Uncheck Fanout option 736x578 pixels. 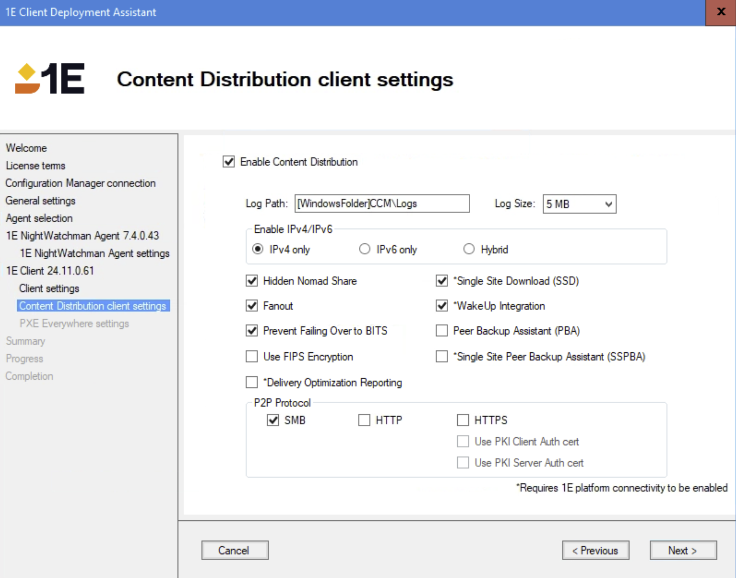point(252,306)
